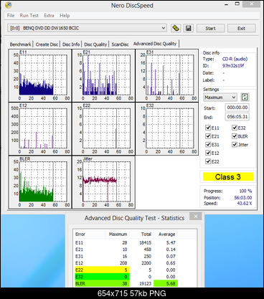Click the position value 56:03.00

(243, 197)
